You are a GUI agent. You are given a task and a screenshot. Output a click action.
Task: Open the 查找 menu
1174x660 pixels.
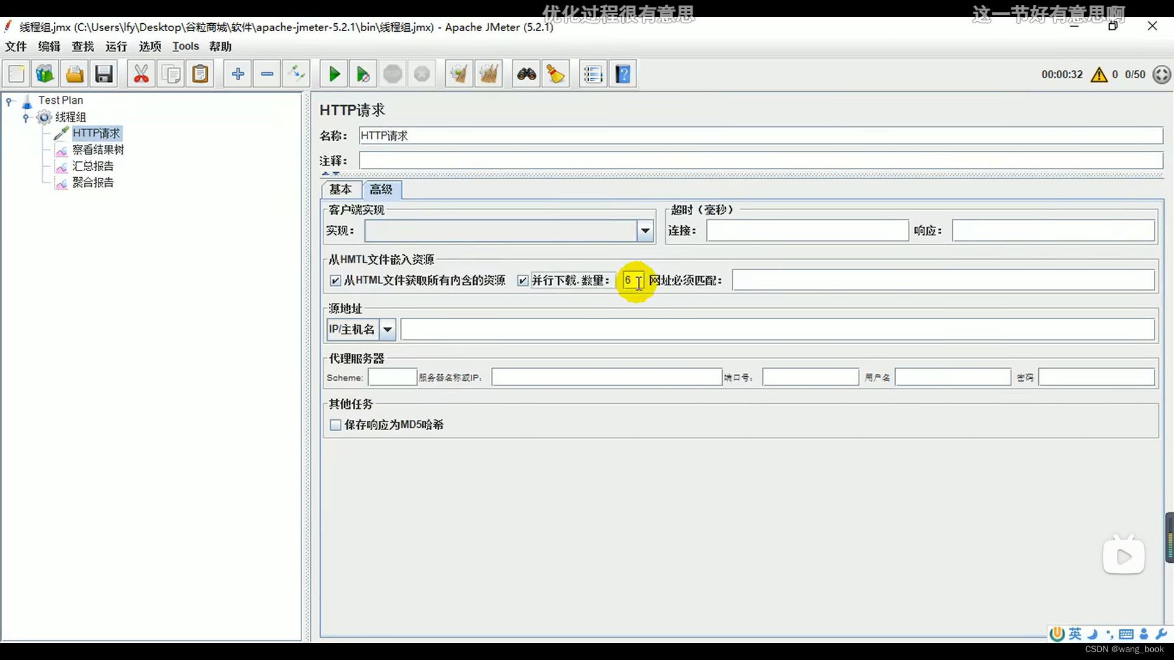click(x=83, y=46)
